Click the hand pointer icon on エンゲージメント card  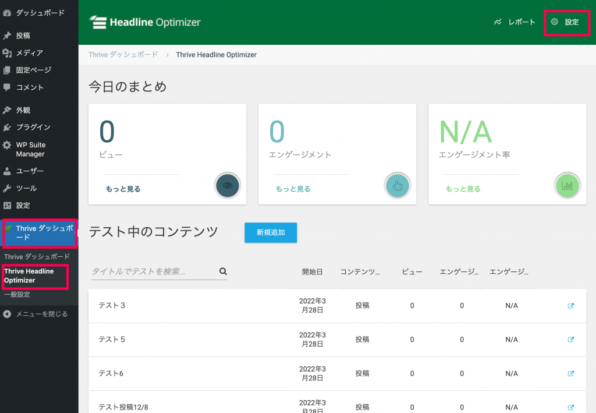[397, 185]
